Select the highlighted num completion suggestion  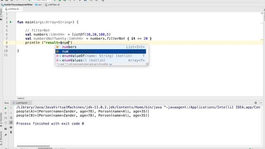pyautogui.click(x=101, y=51)
